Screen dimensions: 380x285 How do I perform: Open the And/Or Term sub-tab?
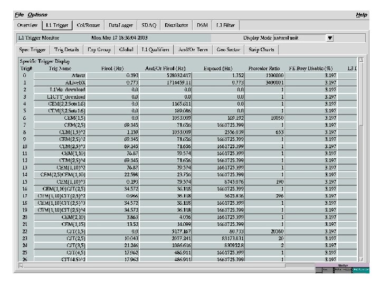[193, 50]
